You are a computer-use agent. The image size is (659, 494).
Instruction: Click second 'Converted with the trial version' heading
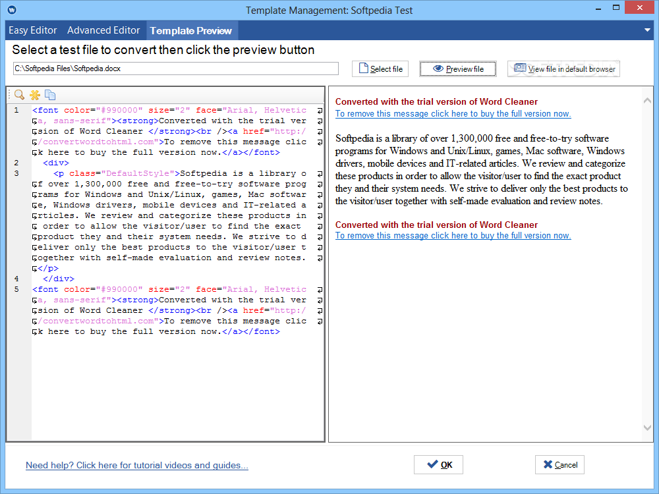click(x=436, y=225)
